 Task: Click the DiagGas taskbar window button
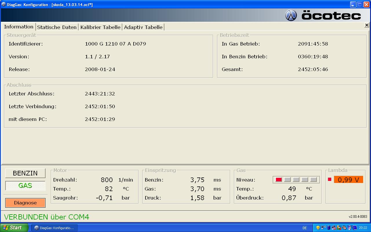pyautogui.click(x=54, y=228)
